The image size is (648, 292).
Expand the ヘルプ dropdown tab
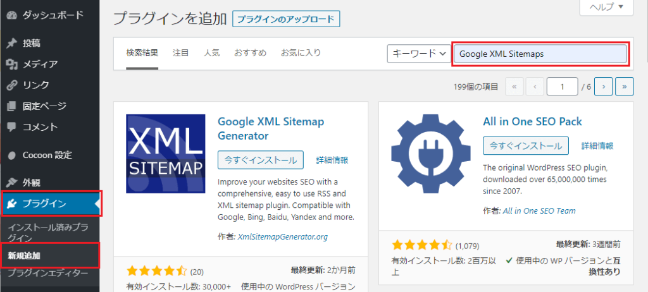click(606, 7)
